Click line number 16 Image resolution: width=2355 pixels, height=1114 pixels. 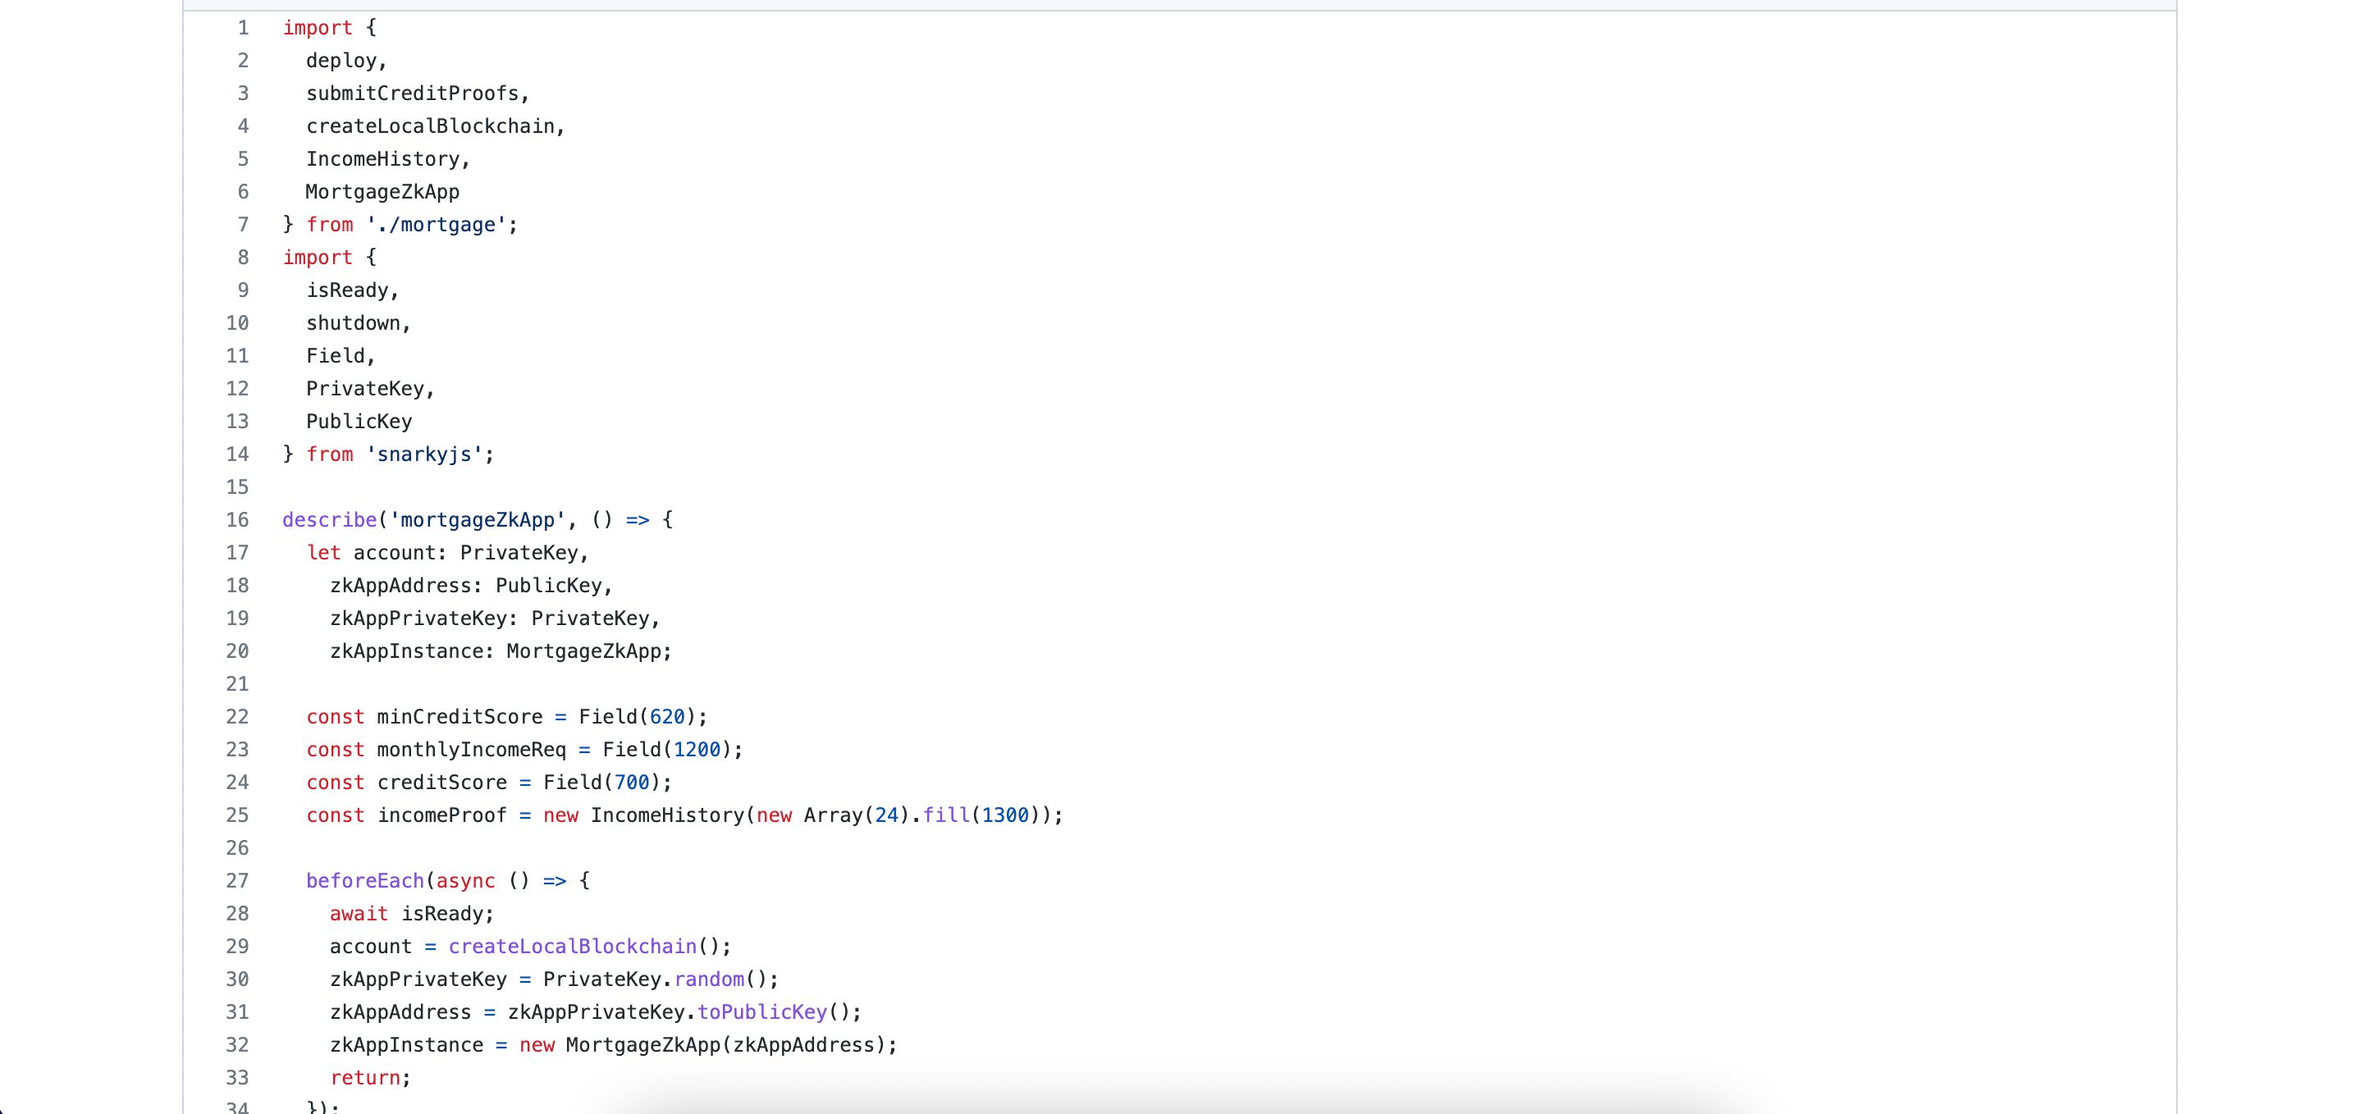click(238, 520)
